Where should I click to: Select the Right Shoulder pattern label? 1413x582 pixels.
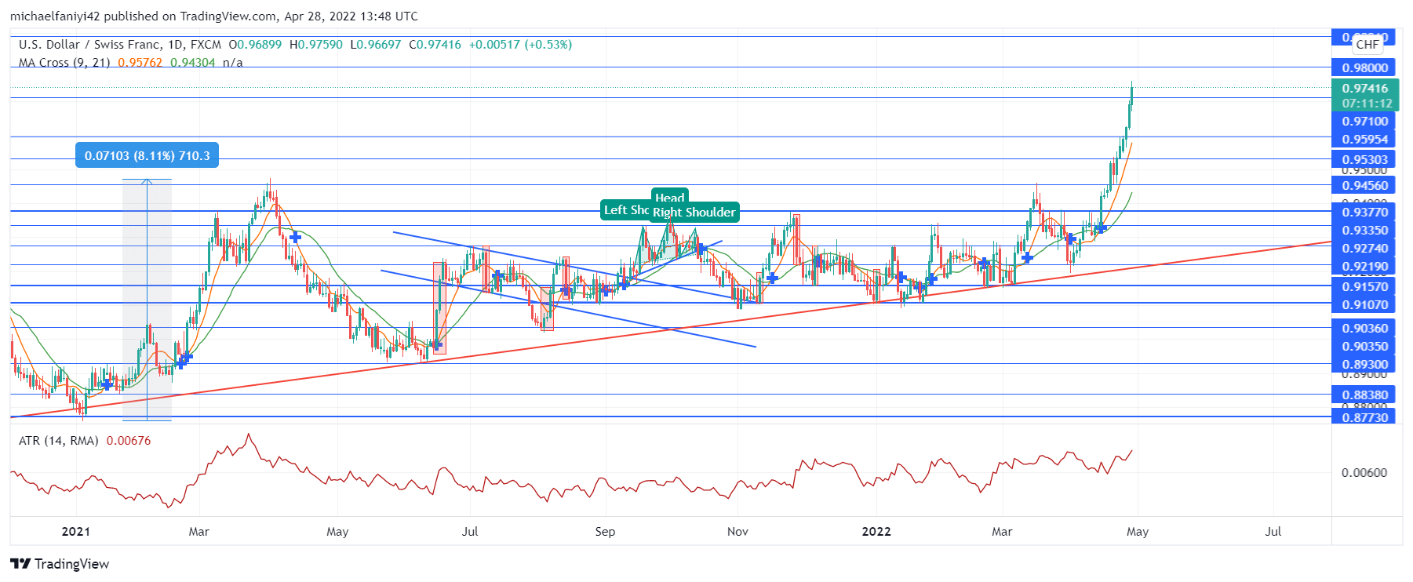694,212
